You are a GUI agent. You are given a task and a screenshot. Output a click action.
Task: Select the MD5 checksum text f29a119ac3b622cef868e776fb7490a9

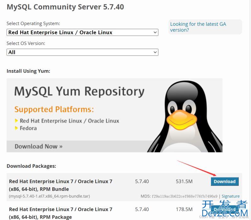point(185,196)
